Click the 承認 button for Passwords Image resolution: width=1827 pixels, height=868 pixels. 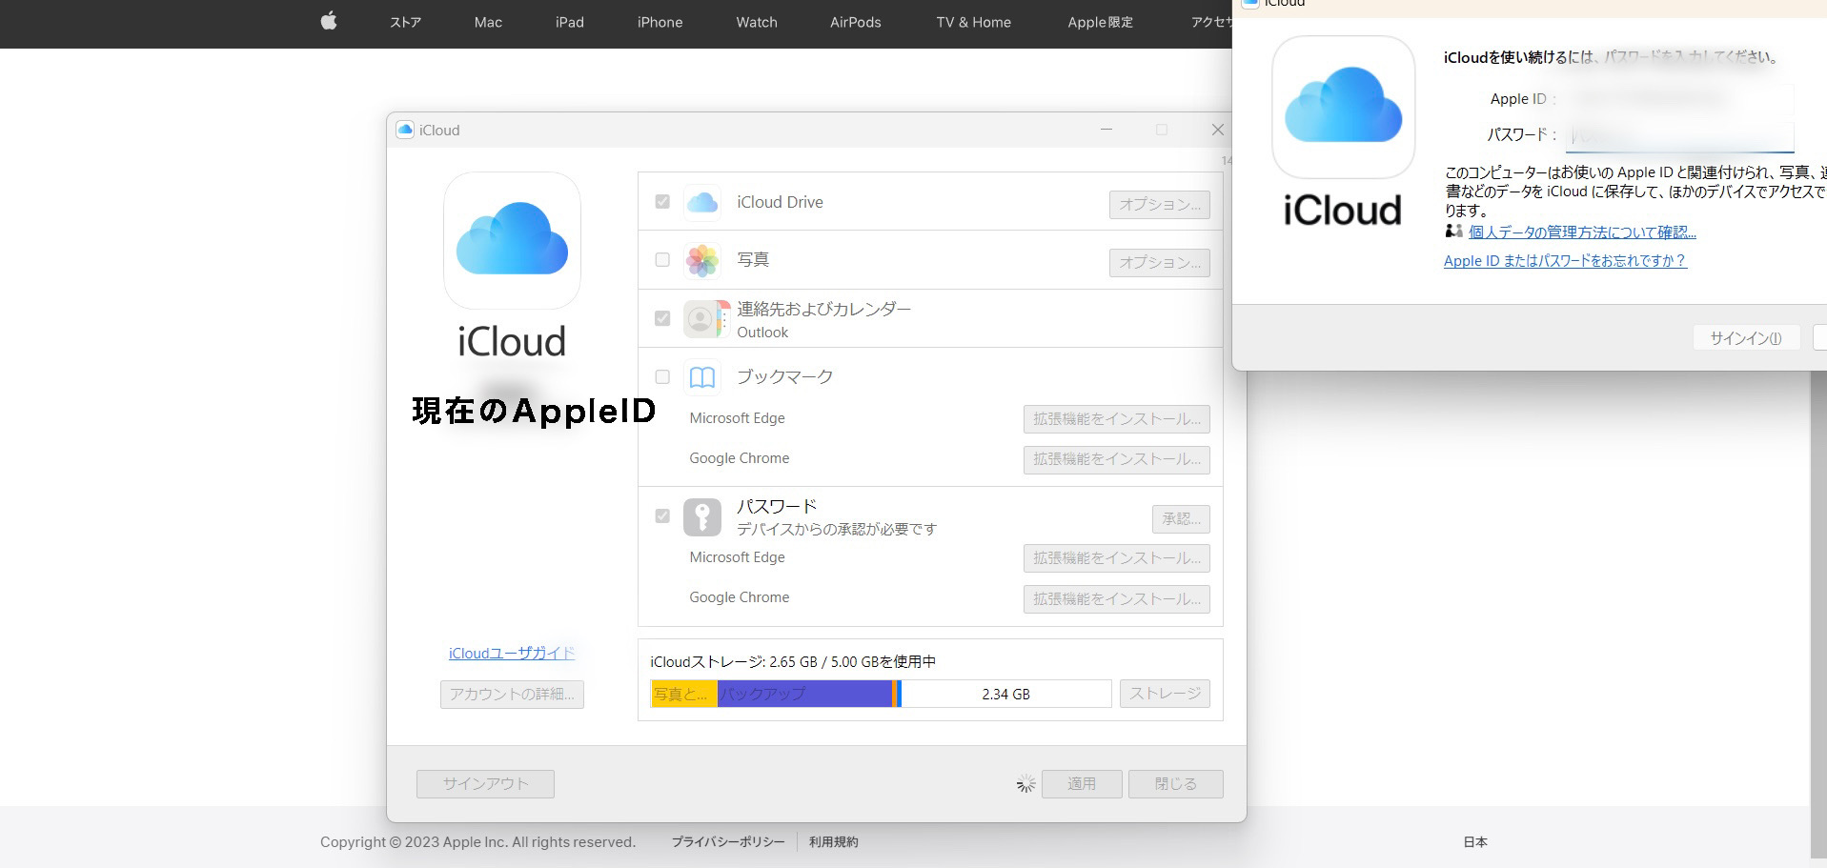(x=1181, y=519)
